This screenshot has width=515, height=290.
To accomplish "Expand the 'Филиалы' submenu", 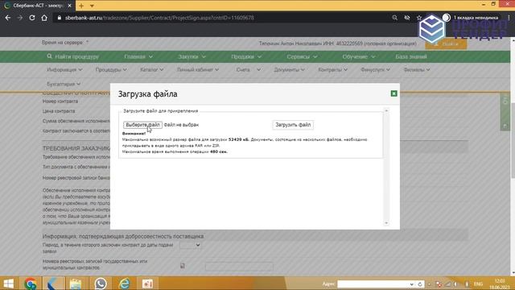I will (x=417, y=70).
